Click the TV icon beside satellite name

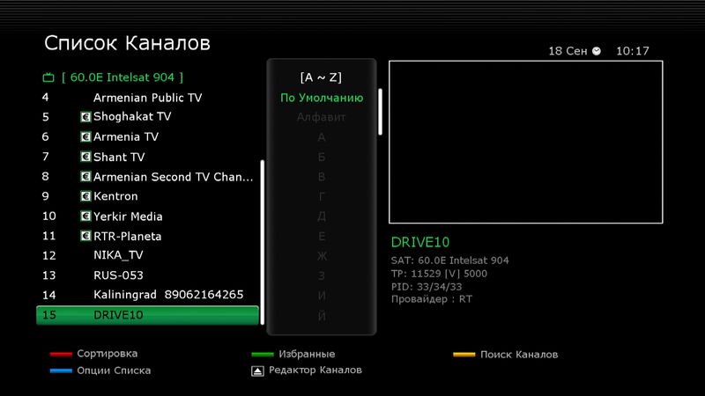[48, 77]
